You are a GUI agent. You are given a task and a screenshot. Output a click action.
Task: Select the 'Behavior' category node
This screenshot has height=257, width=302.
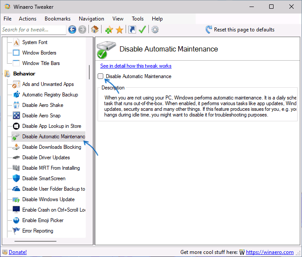[24, 74]
